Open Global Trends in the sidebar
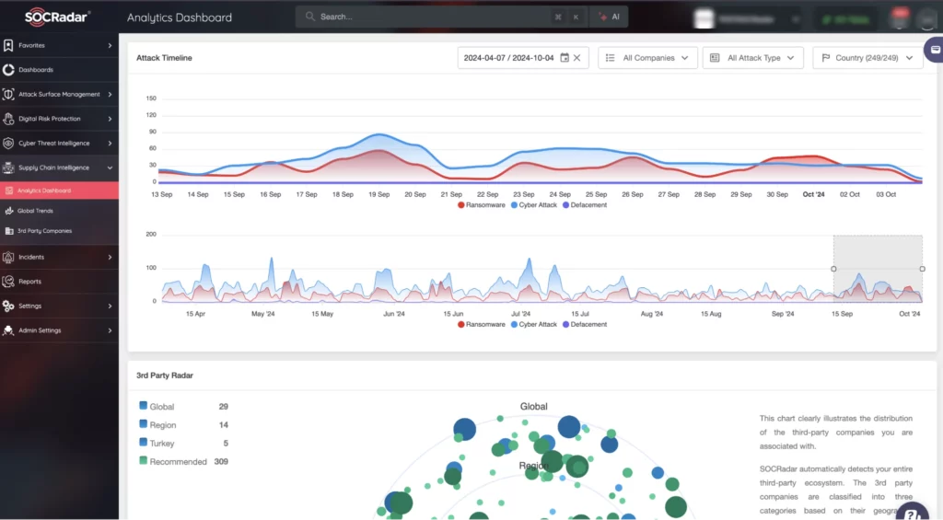The image size is (943, 520). [35, 211]
